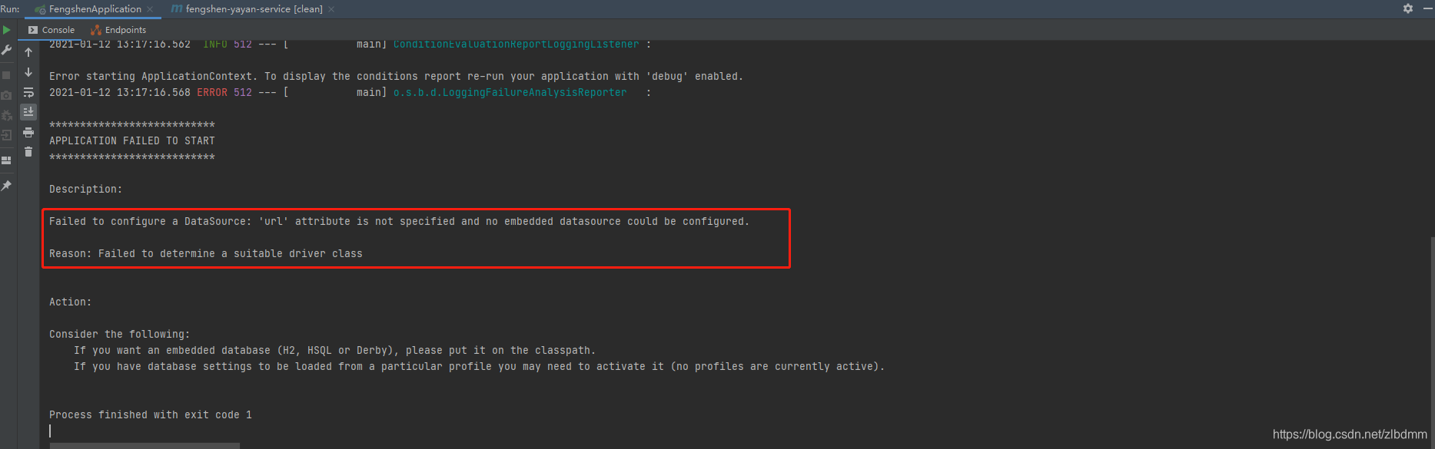
Task: Open the Endpoints tab
Action: coord(118,30)
